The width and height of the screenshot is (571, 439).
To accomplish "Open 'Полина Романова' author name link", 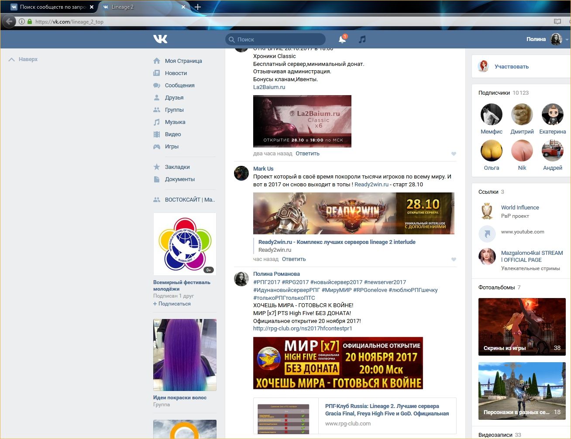I will click(x=276, y=274).
